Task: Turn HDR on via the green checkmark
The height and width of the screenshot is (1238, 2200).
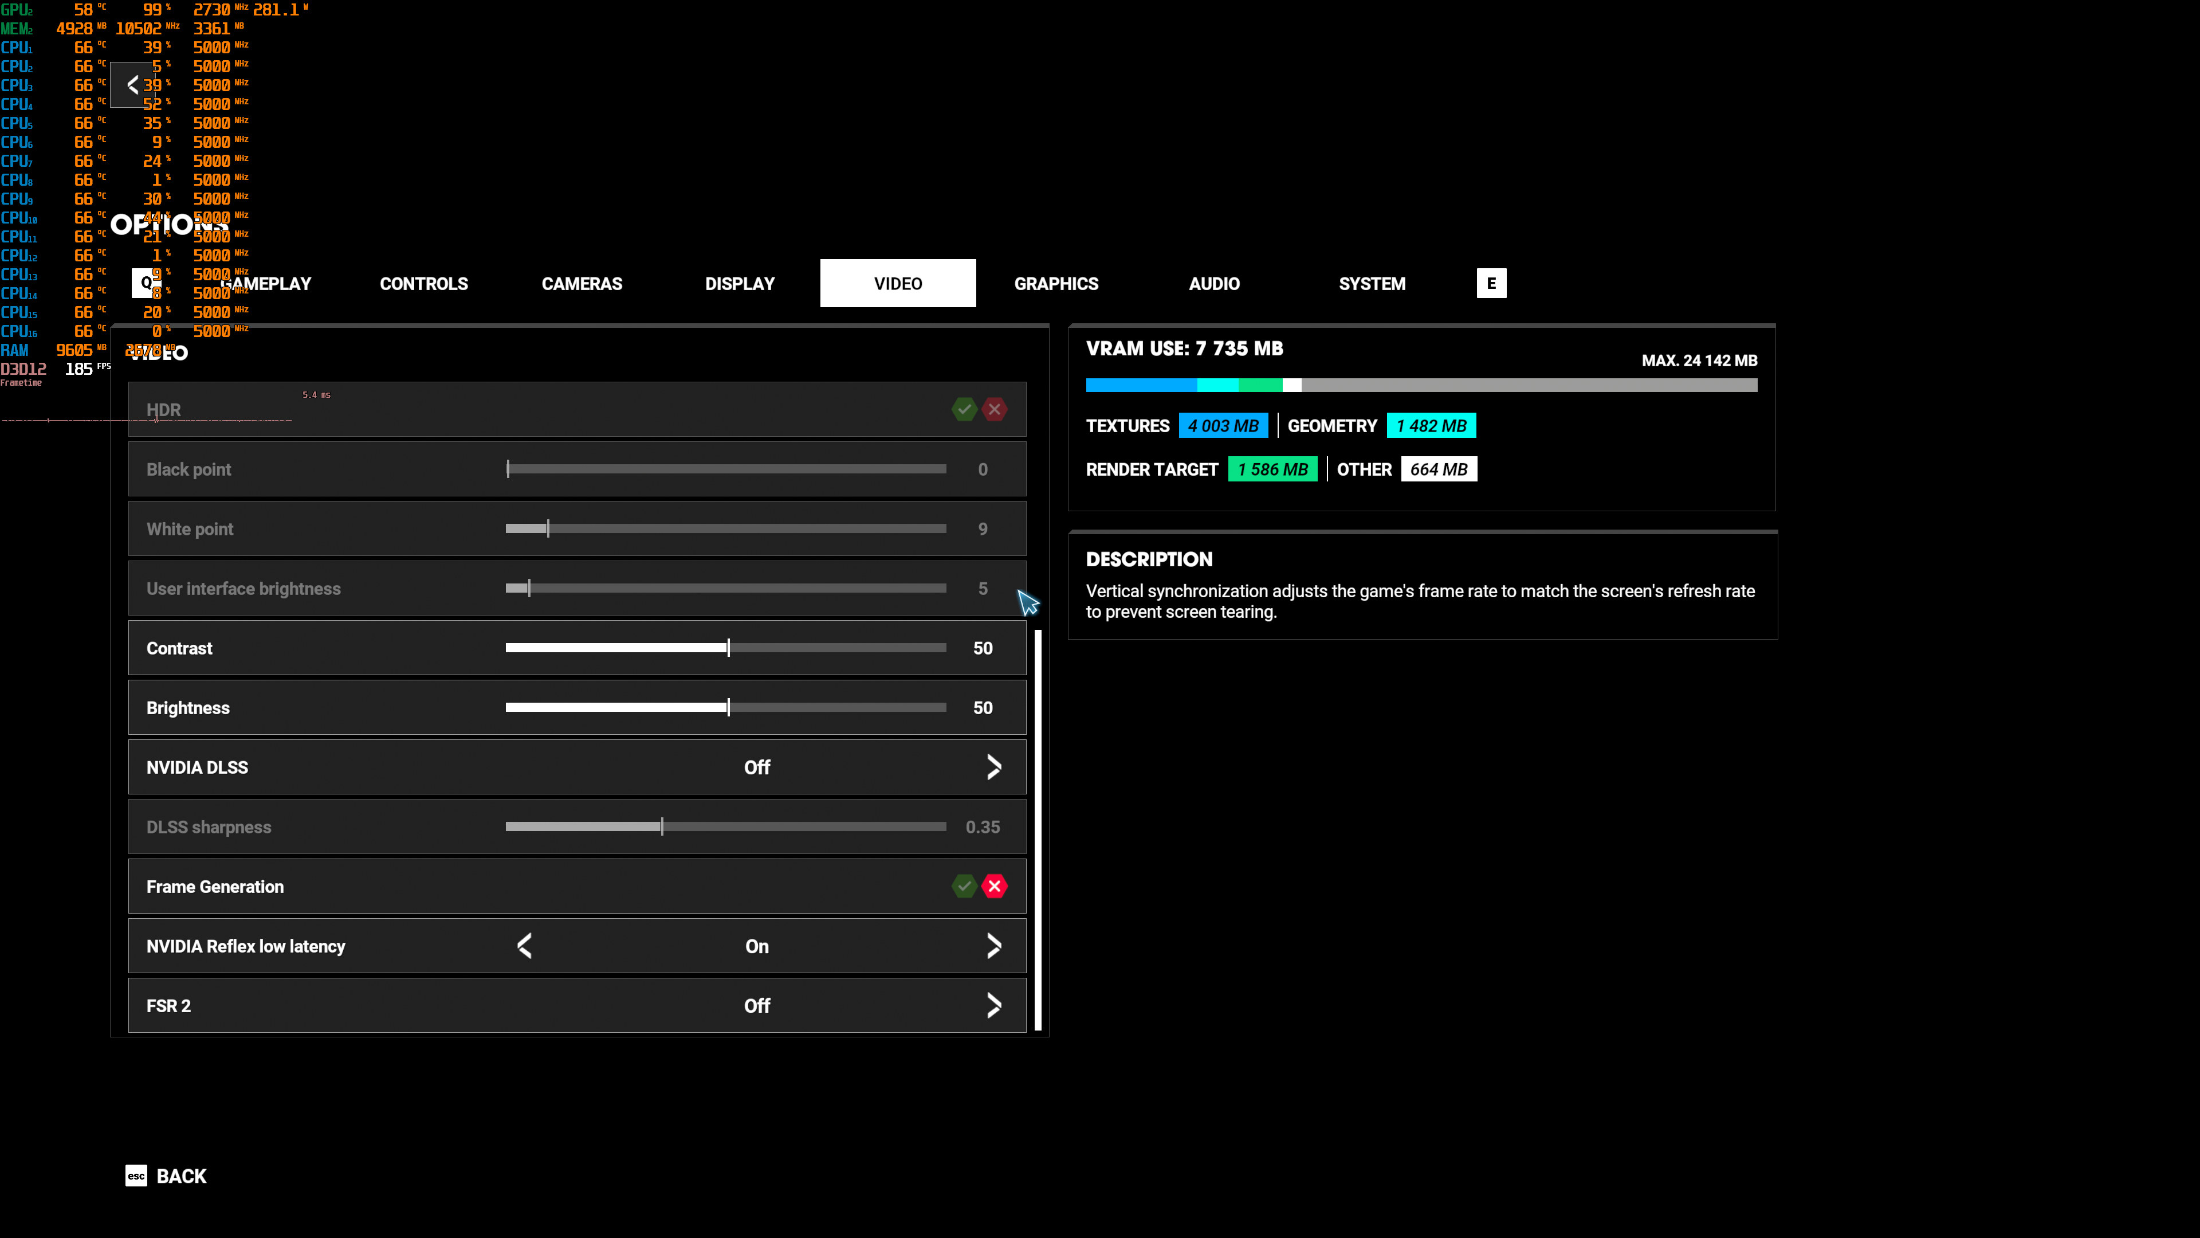Action: coord(964,409)
